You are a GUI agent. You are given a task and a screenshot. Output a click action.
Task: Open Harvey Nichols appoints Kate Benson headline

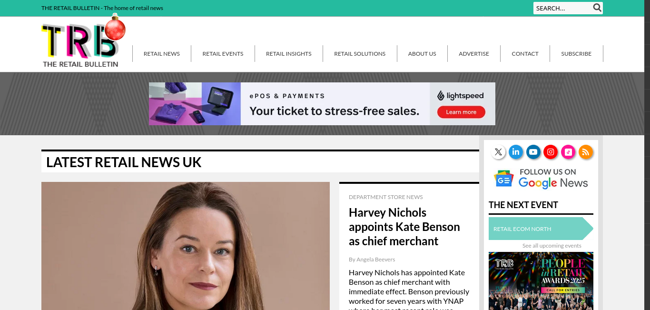point(404,227)
